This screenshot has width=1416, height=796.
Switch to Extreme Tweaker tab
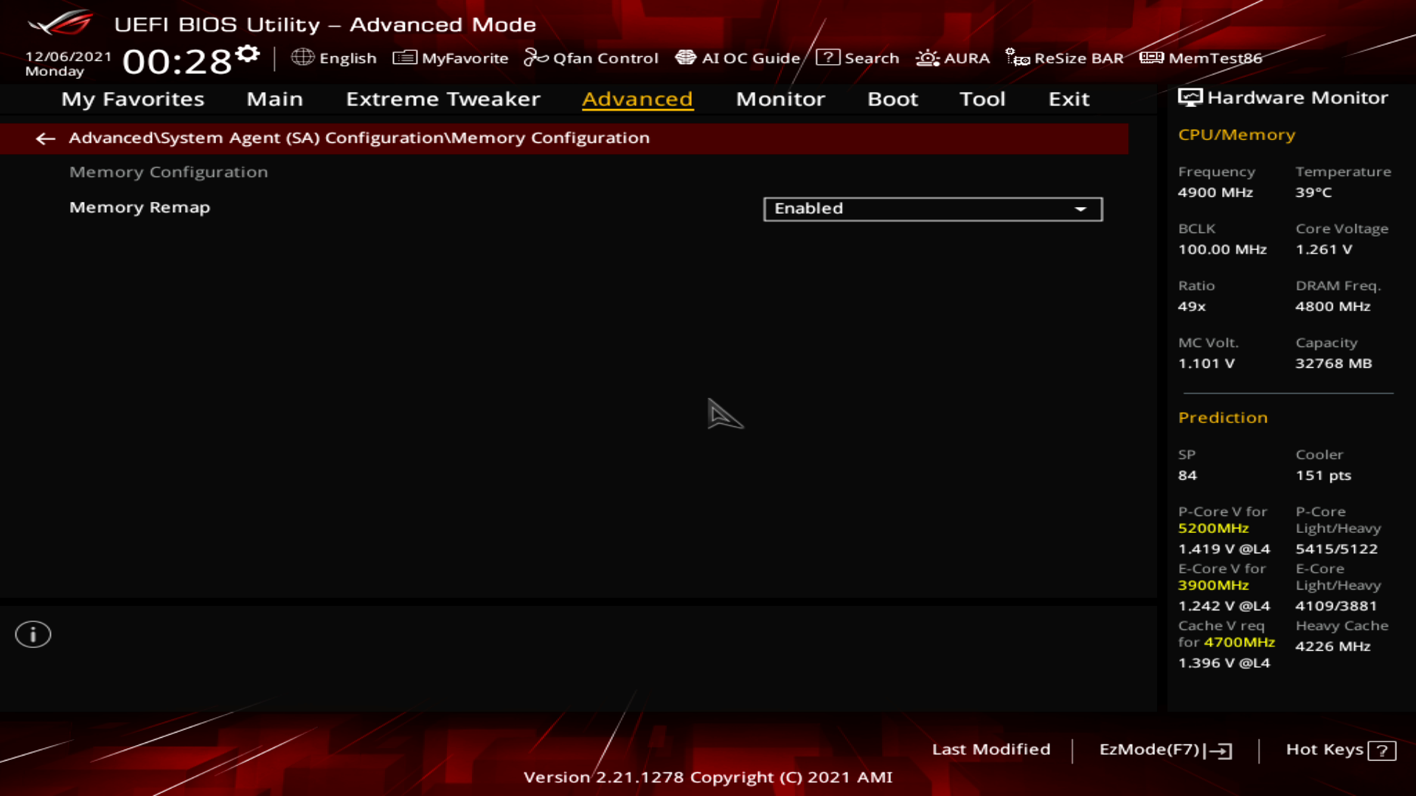pyautogui.click(x=442, y=99)
